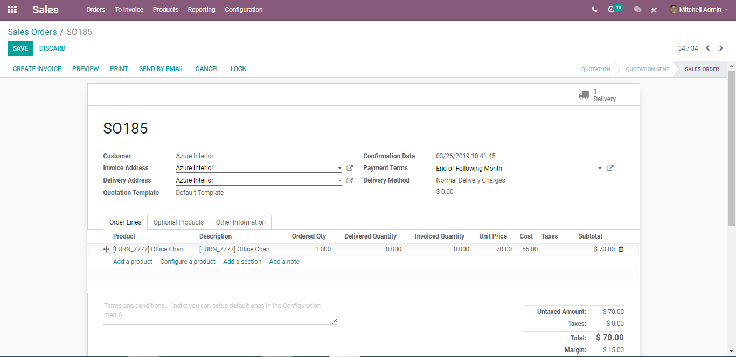Select the QUOTATION SENT status stage
This screenshot has width=736, height=357.
click(x=647, y=69)
